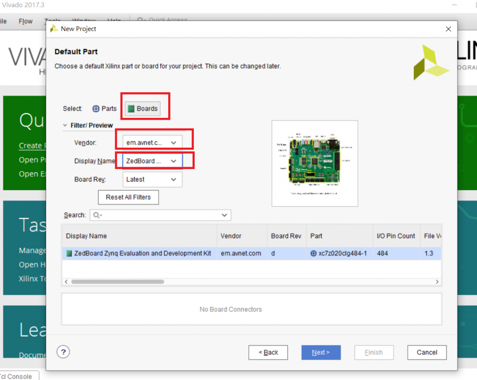
Task: Click into the Search field
Action: click(160, 215)
